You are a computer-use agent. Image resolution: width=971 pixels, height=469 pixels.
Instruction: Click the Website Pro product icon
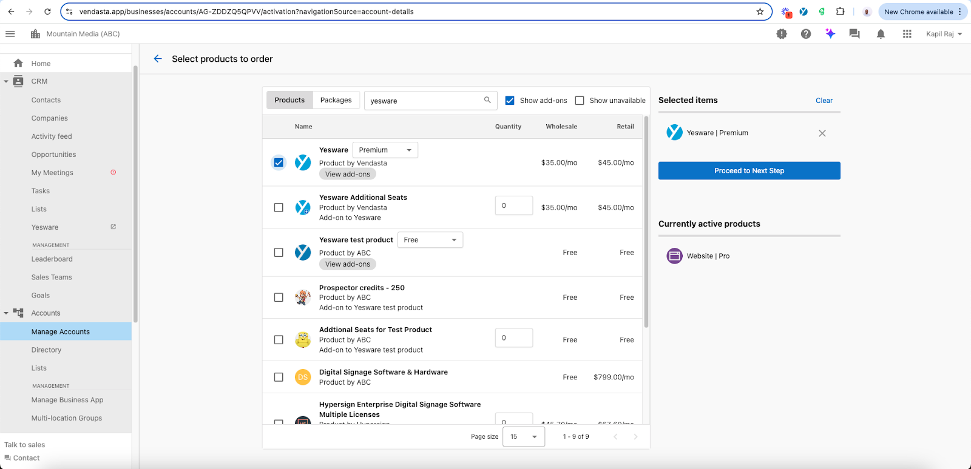(674, 256)
